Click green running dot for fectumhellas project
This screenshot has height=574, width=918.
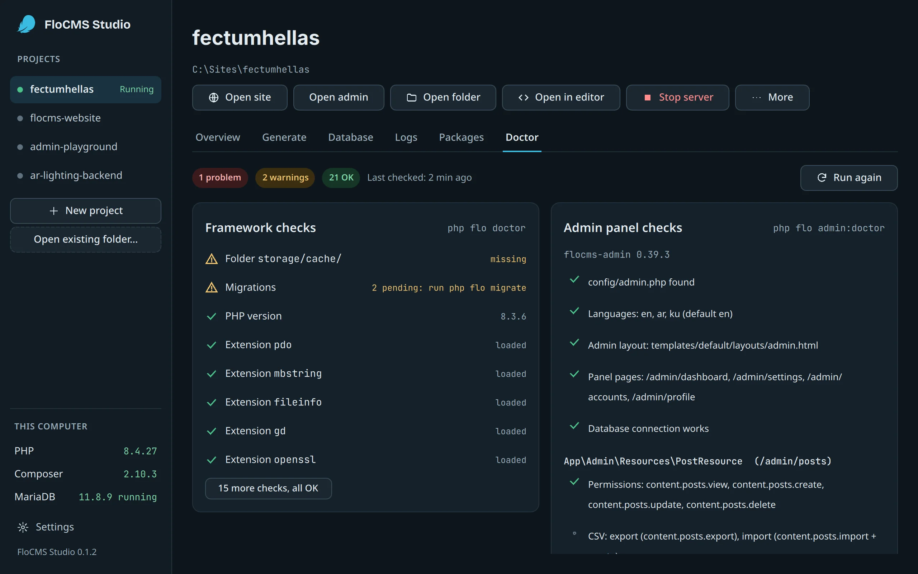[x=20, y=90]
